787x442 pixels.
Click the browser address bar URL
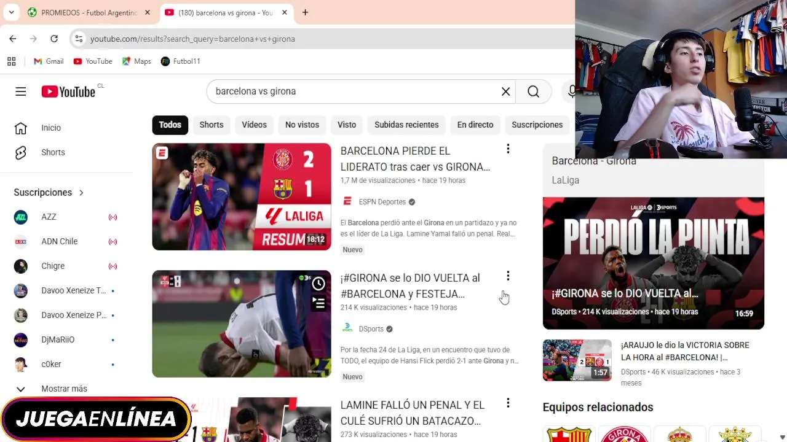[192, 39]
